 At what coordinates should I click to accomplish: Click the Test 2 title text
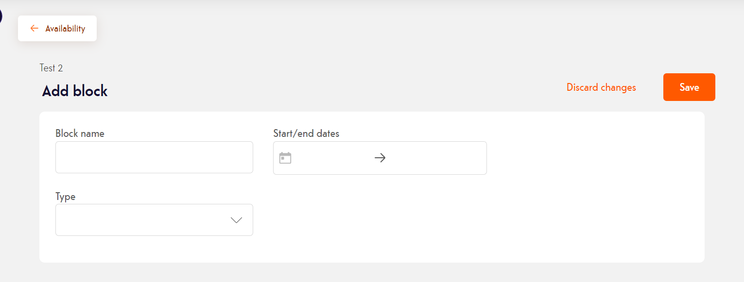click(x=52, y=68)
